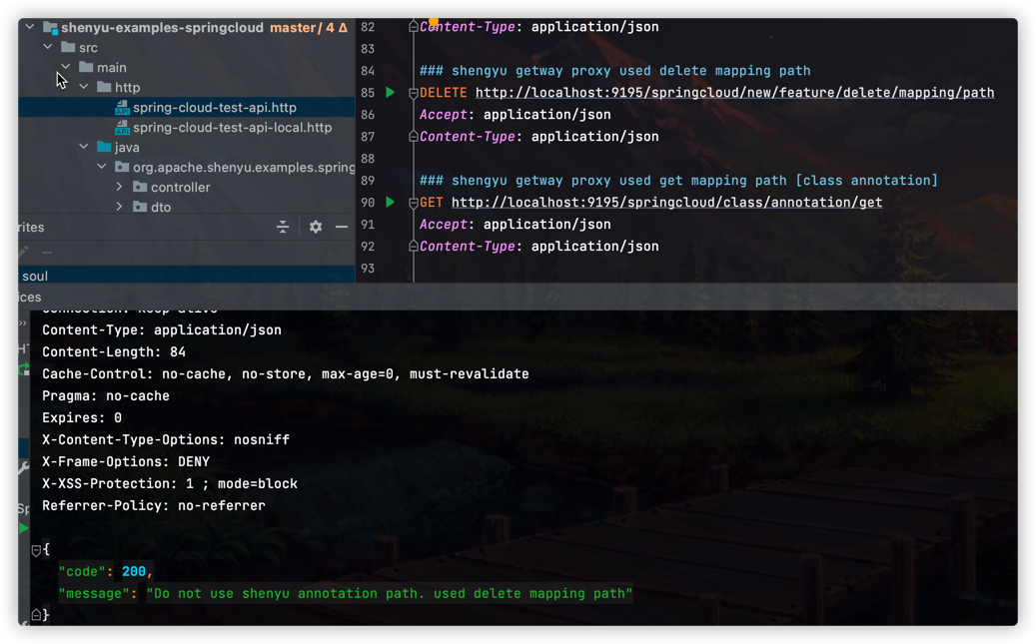Run the DELETE request on line 85

[390, 93]
